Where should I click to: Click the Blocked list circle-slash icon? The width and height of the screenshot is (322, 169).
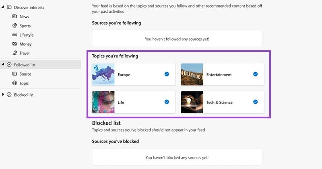tap(9, 95)
